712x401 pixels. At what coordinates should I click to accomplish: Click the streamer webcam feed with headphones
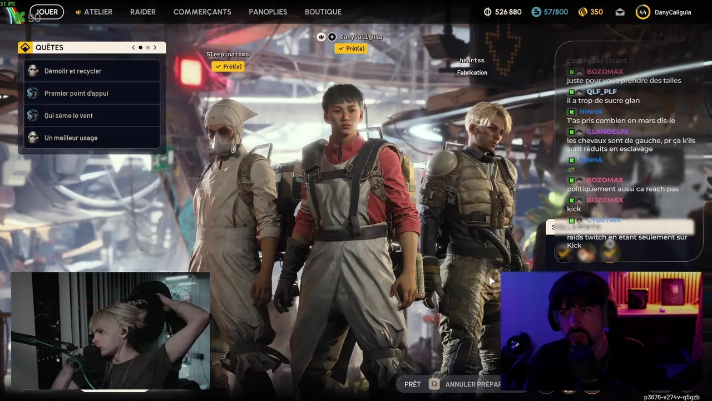[601, 331]
